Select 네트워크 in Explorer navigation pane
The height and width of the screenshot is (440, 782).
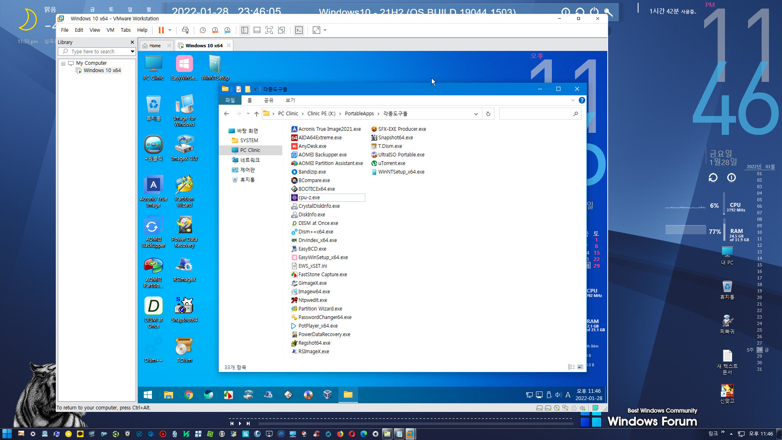[250, 160]
